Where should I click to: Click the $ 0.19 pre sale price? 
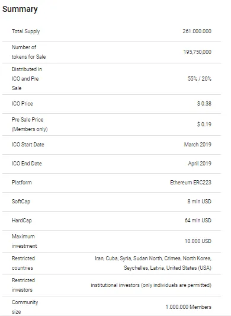[204, 125]
